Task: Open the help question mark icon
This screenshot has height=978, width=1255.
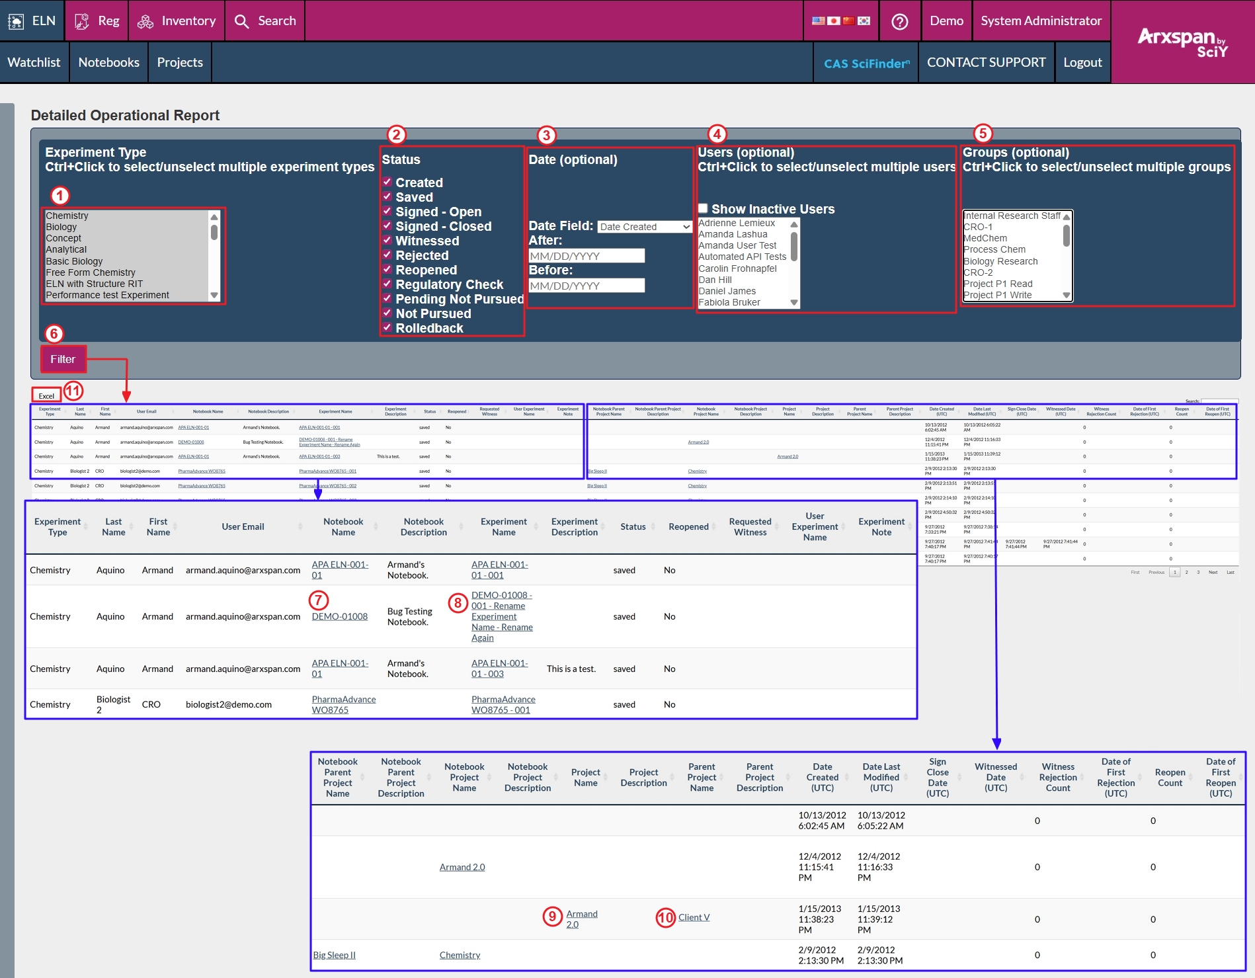Action: pos(899,21)
